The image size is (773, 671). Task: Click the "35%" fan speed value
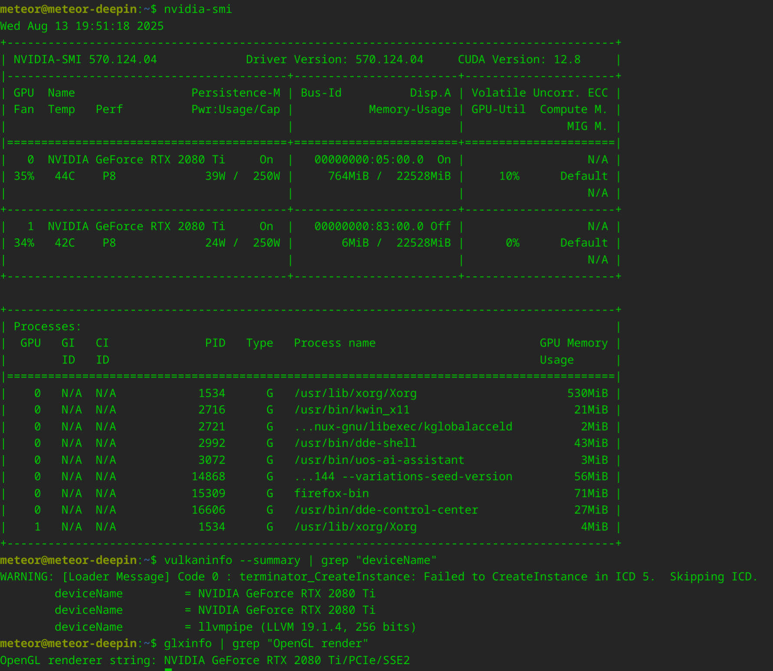24,176
